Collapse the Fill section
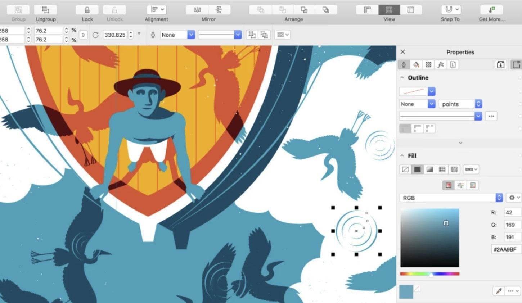The height and width of the screenshot is (303, 522). (x=402, y=156)
